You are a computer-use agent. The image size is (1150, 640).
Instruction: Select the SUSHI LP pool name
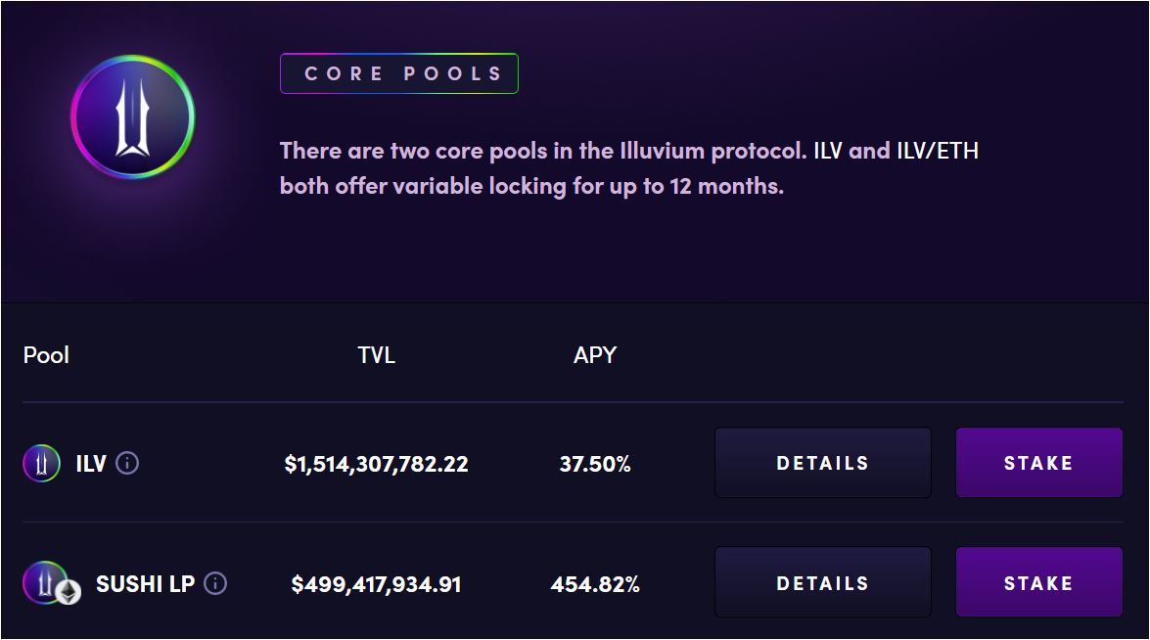click(x=145, y=584)
